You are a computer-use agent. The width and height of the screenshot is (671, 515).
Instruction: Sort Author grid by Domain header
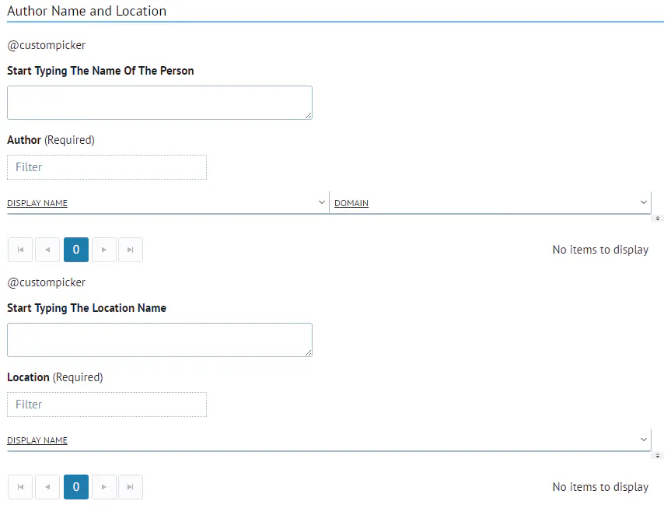351,203
